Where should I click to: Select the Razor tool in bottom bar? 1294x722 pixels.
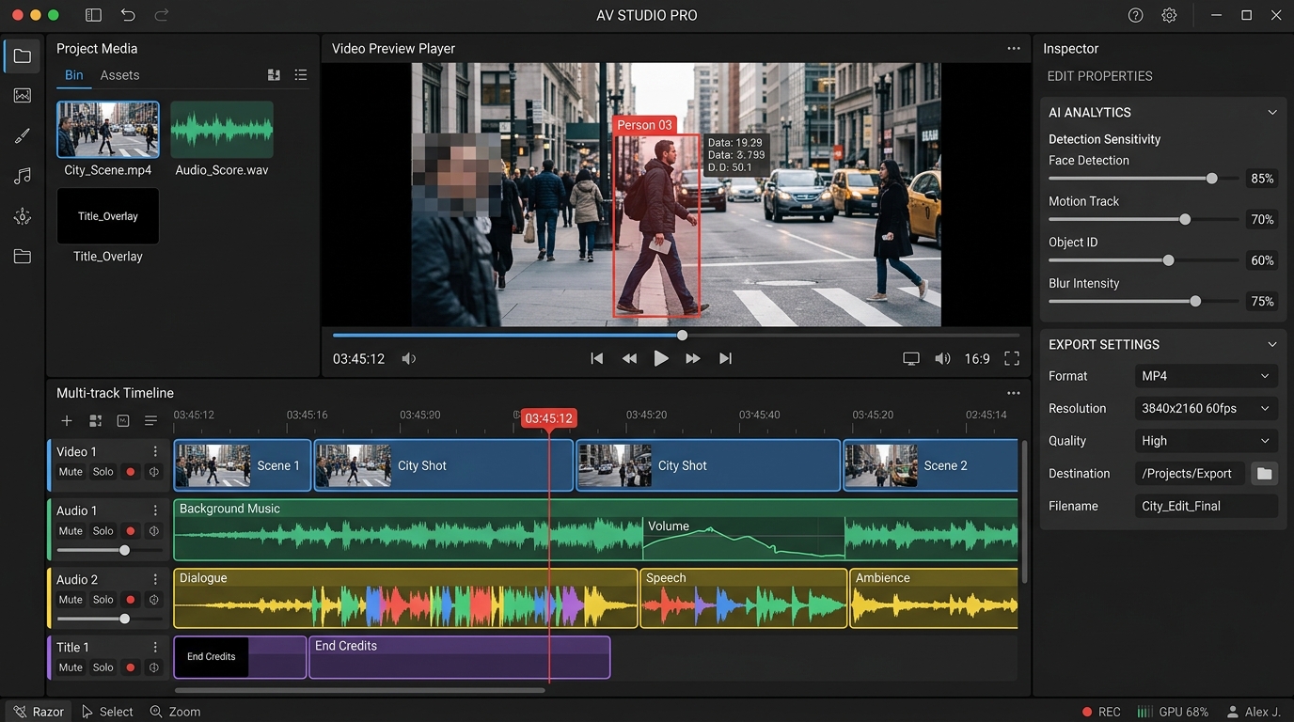pos(39,712)
